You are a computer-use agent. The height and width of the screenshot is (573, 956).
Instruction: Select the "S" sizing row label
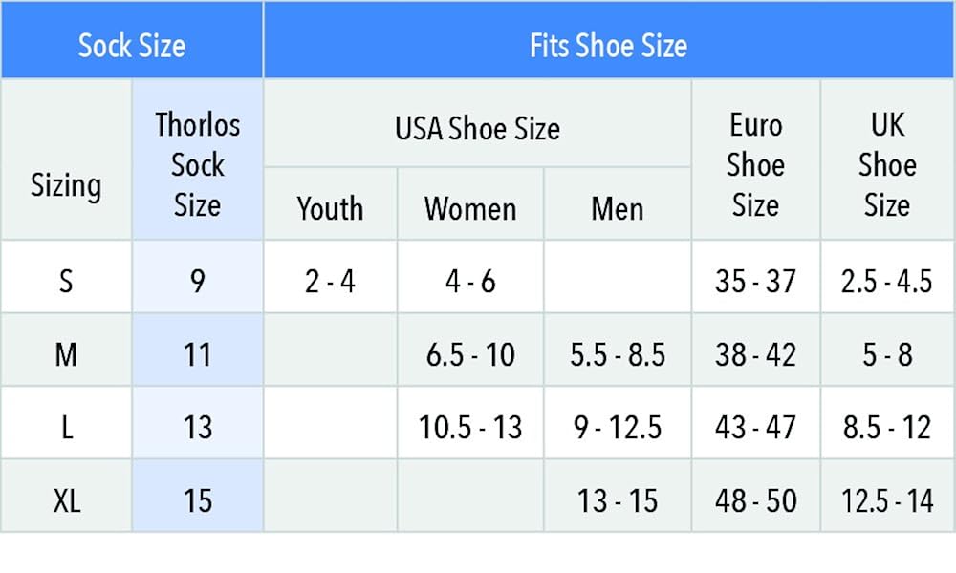click(66, 282)
